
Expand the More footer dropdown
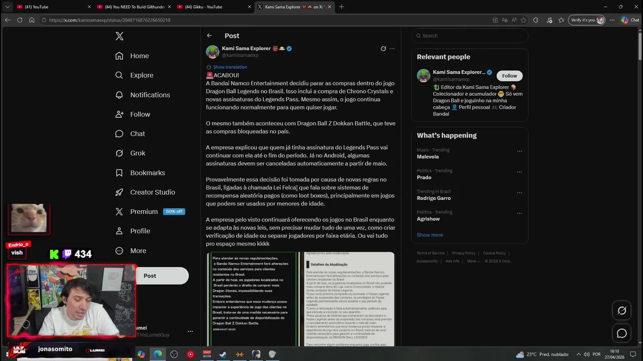click(x=473, y=261)
